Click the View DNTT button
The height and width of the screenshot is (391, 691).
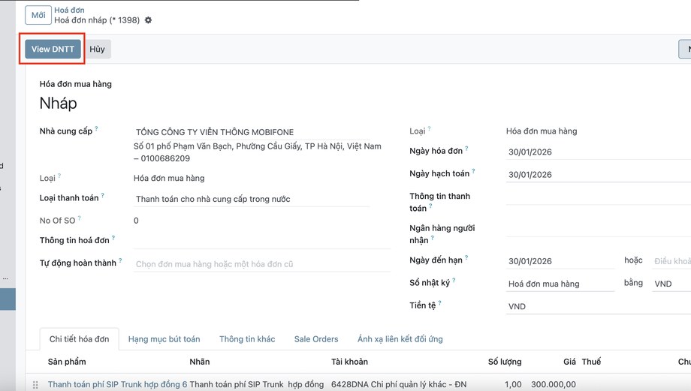(53, 49)
